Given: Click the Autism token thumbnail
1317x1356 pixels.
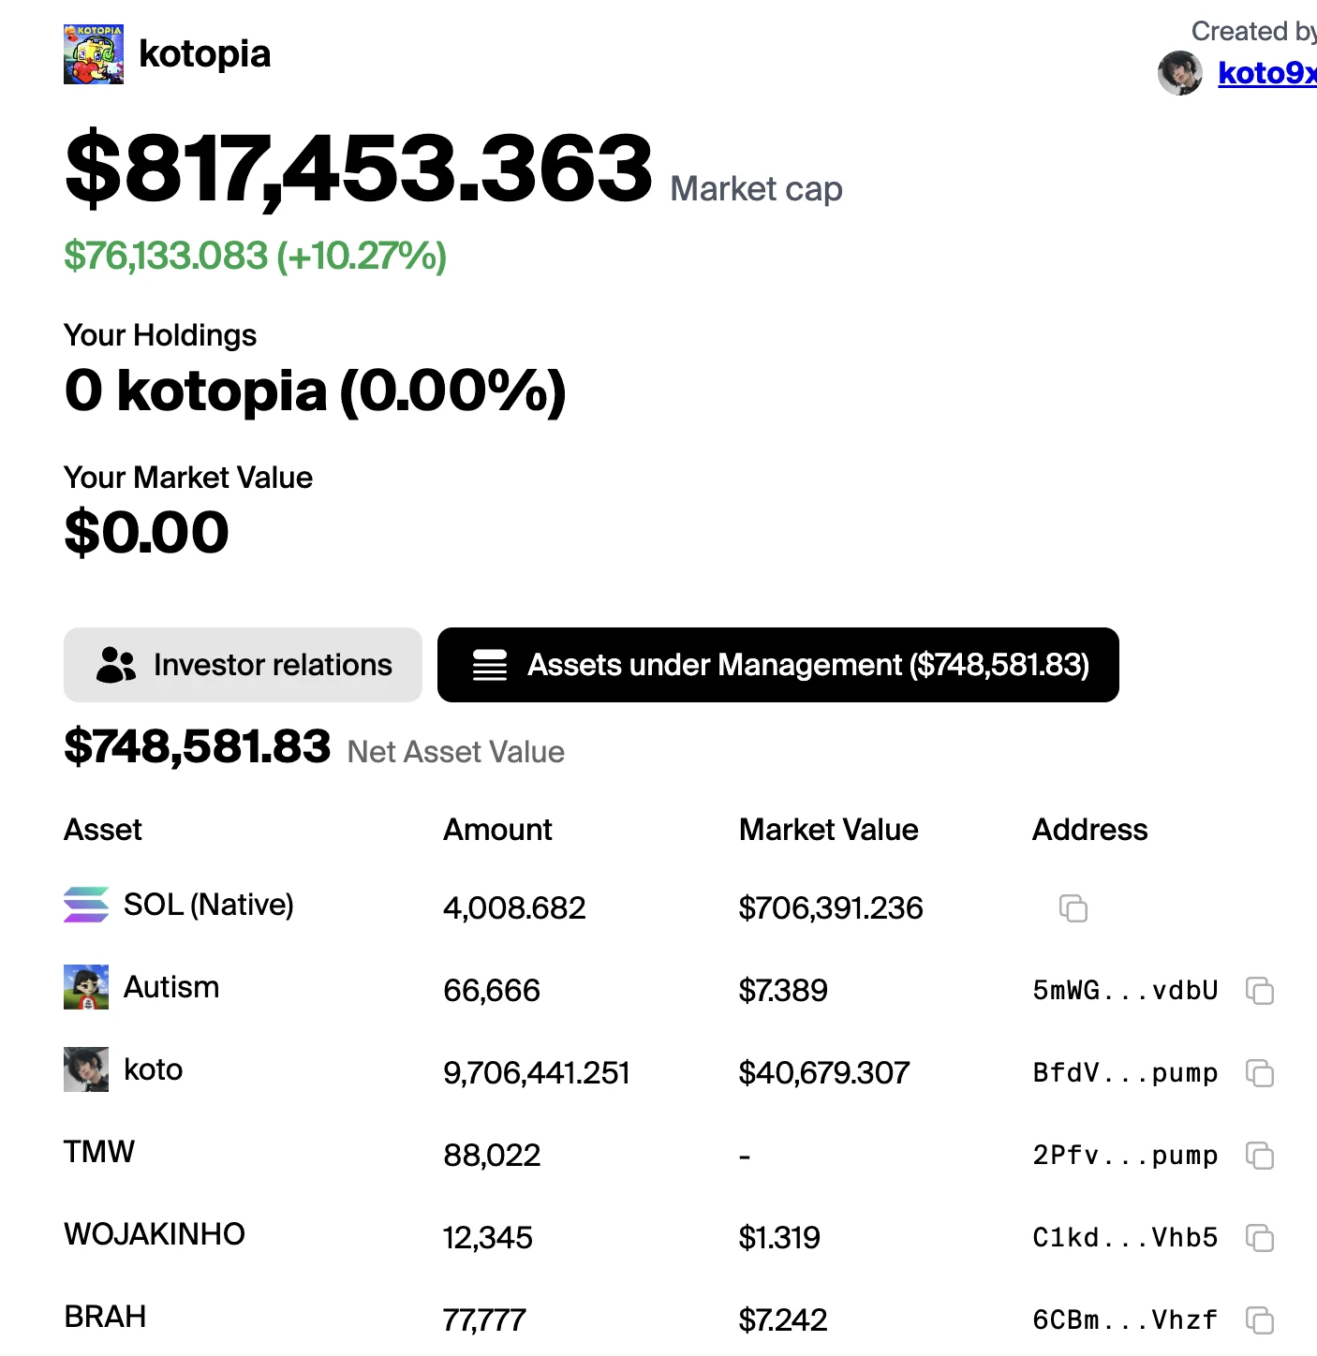Looking at the screenshot, I should click(x=86, y=987).
